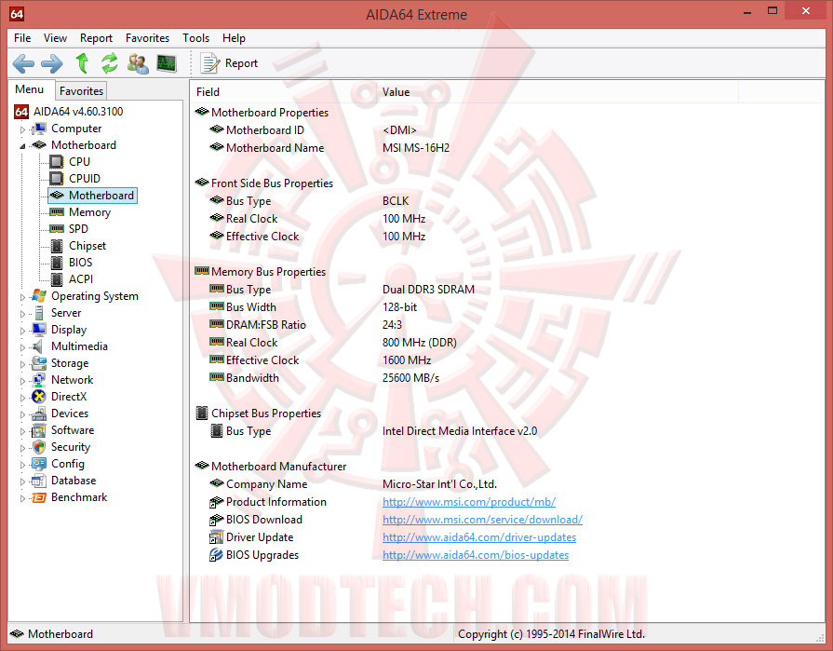
Task: Click the BIOS chip icon in tree
Action: click(x=57, y=263)
